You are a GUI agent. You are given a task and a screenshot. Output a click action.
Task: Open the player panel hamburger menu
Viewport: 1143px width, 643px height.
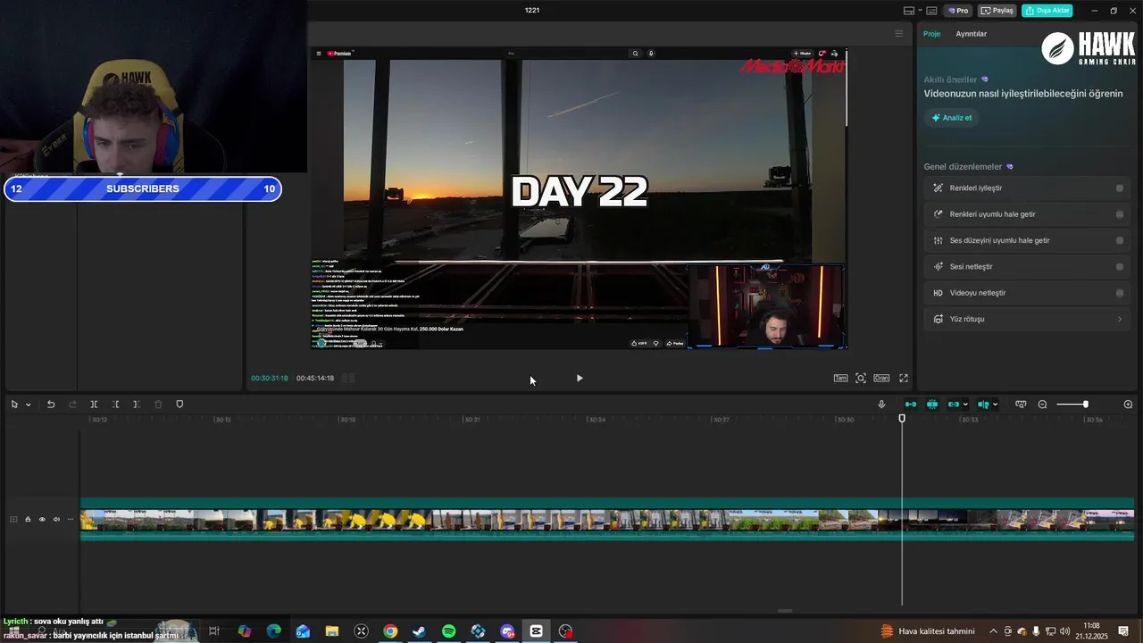tap(898, 34)
